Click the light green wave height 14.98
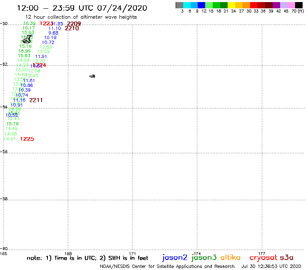This screenshot has height=270, width=308. (x=10, y=134)
